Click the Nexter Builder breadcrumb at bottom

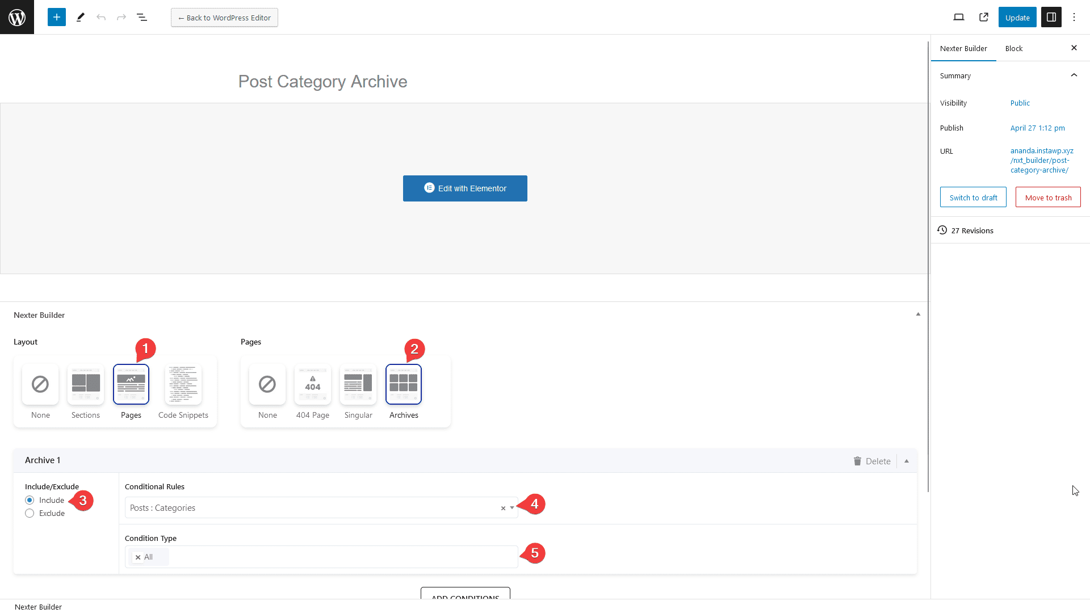pyautogui.click(x=38, y=607)
